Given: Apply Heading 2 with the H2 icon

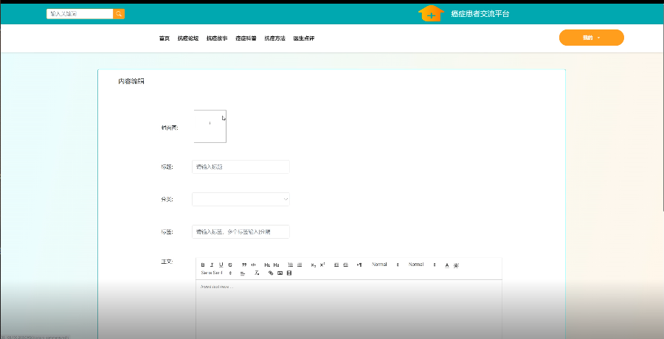Looking at the screenshot, I should [276, 265].
